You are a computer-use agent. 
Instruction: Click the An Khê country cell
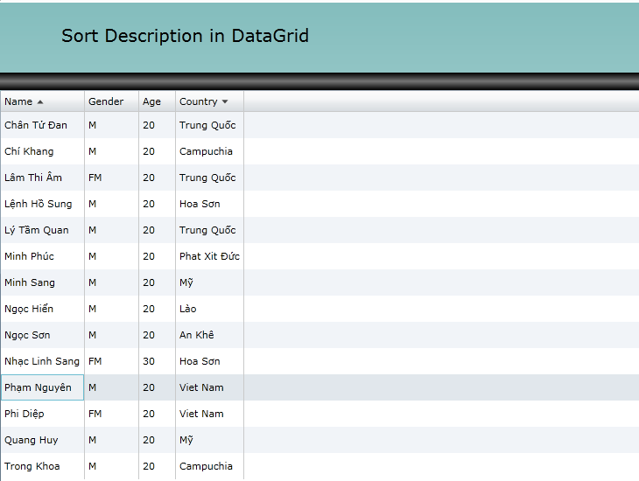[196, 335]
